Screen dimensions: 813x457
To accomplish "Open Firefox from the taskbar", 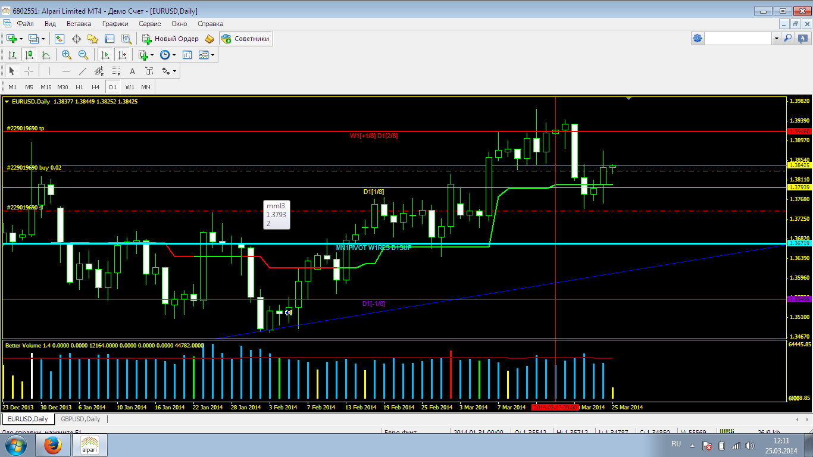I will click(x=54, y=445).
